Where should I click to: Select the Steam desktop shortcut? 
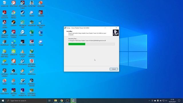23,13
